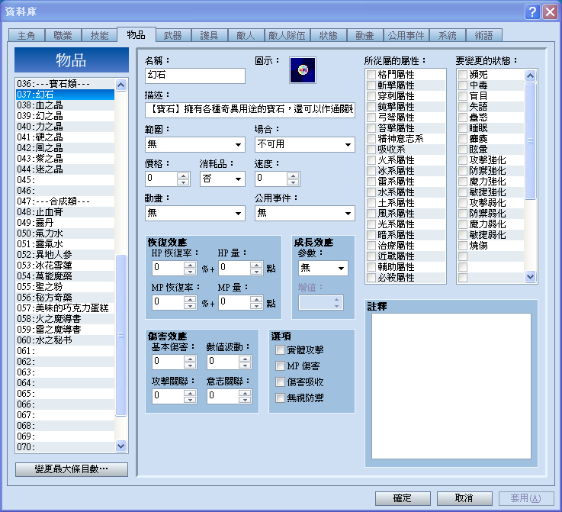Open the 公用事件 tab
The image size is (562, 512).
point(406,36)
